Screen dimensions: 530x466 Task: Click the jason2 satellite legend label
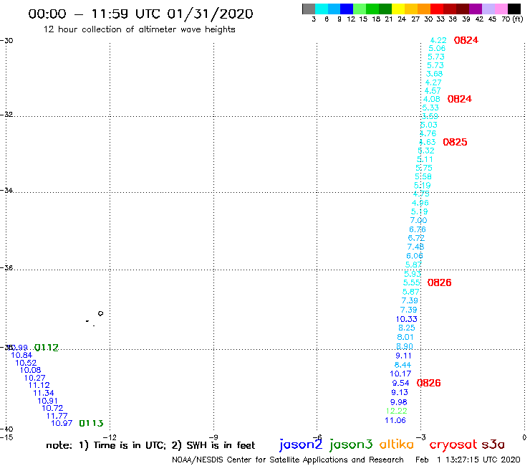click(301, 444)
